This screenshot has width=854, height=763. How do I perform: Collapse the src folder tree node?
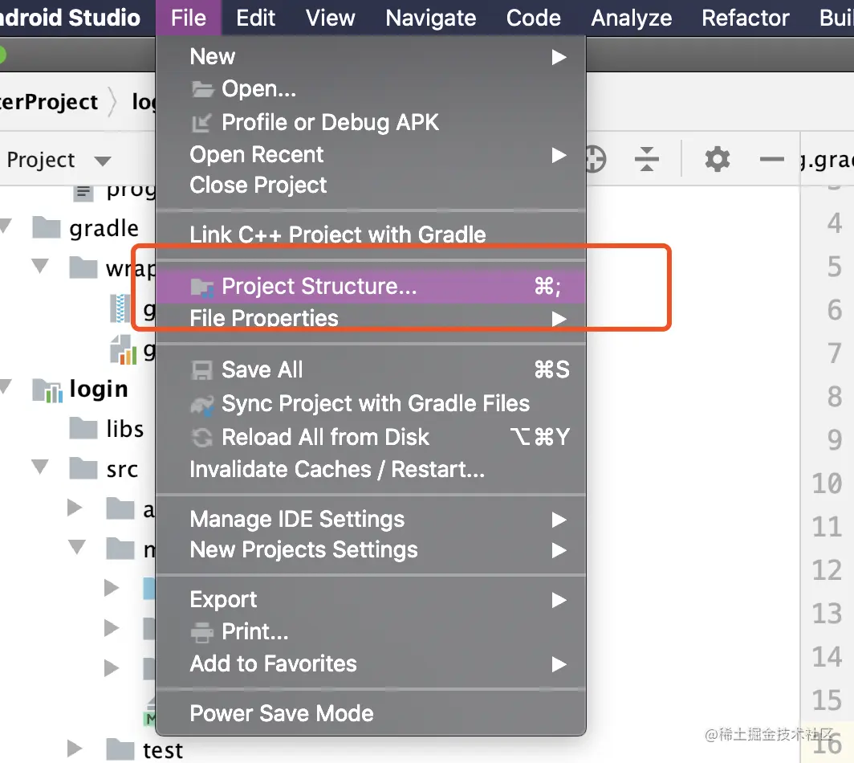click(39, 467)
